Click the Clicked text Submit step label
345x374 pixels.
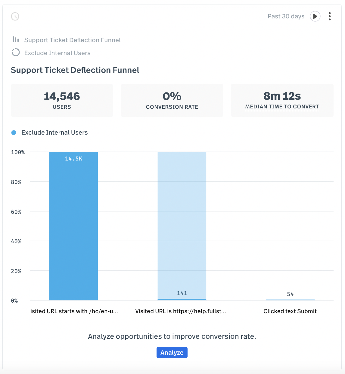290,311
